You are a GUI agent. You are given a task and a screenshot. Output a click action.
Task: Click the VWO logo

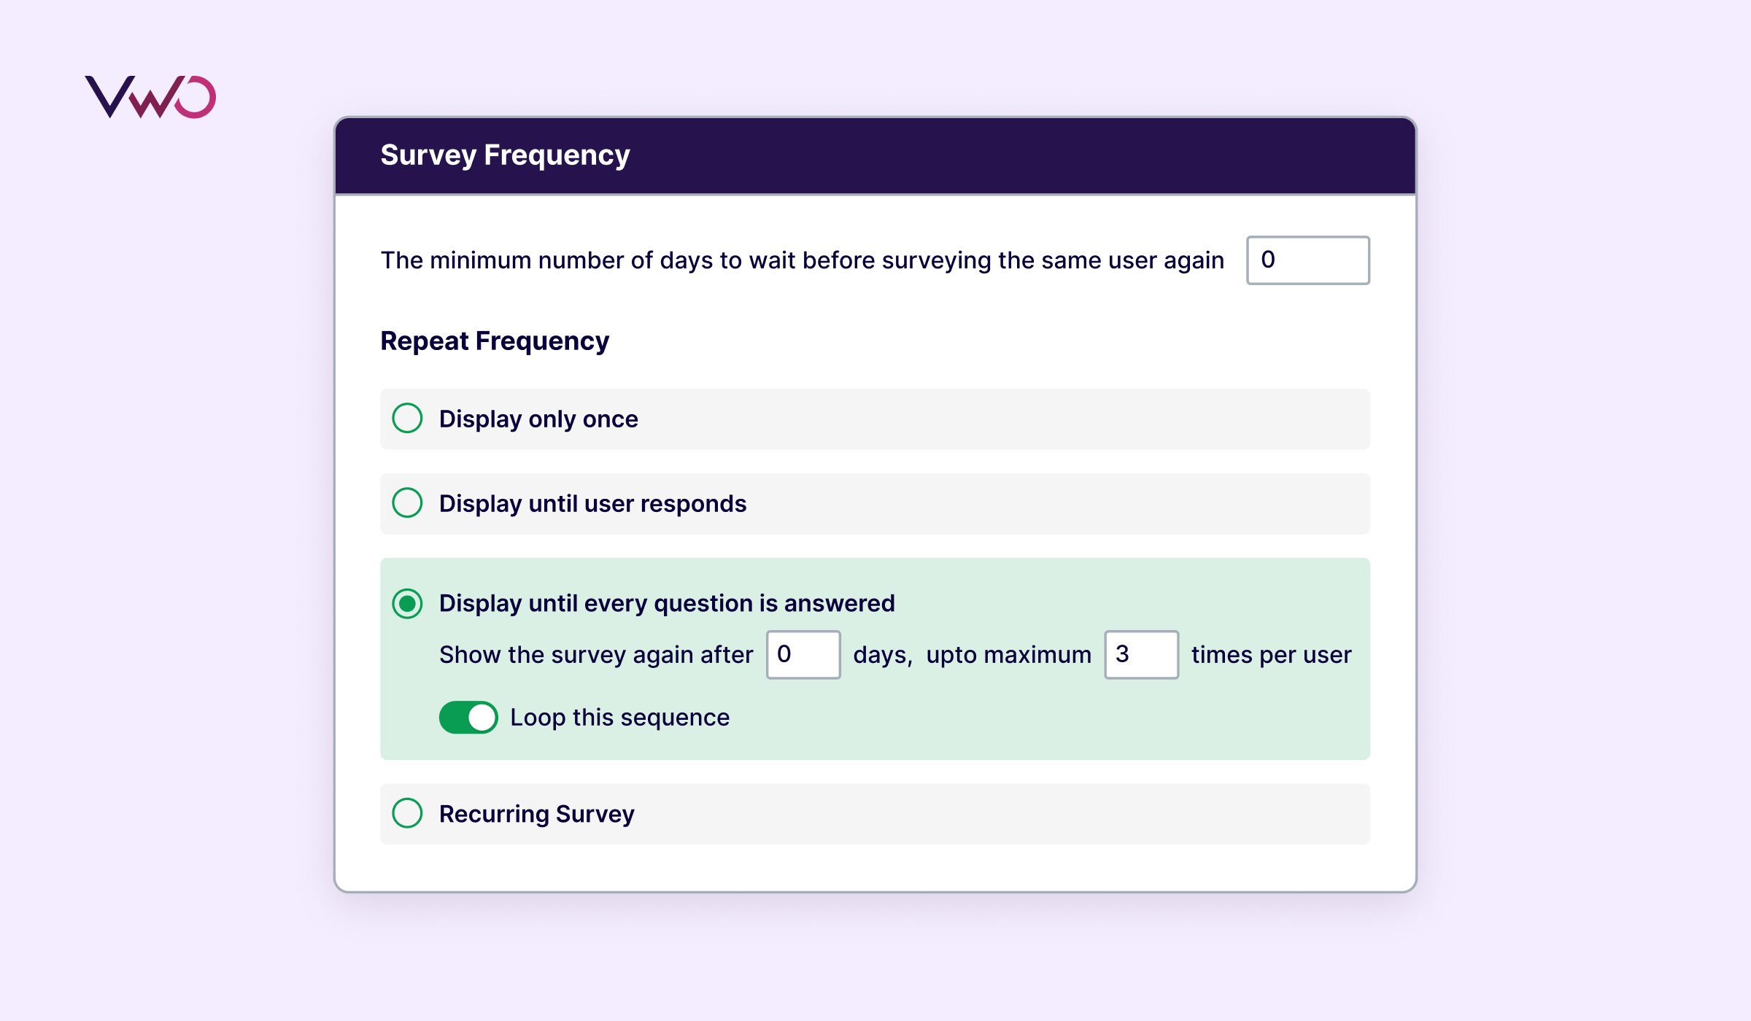pos(150,97)
